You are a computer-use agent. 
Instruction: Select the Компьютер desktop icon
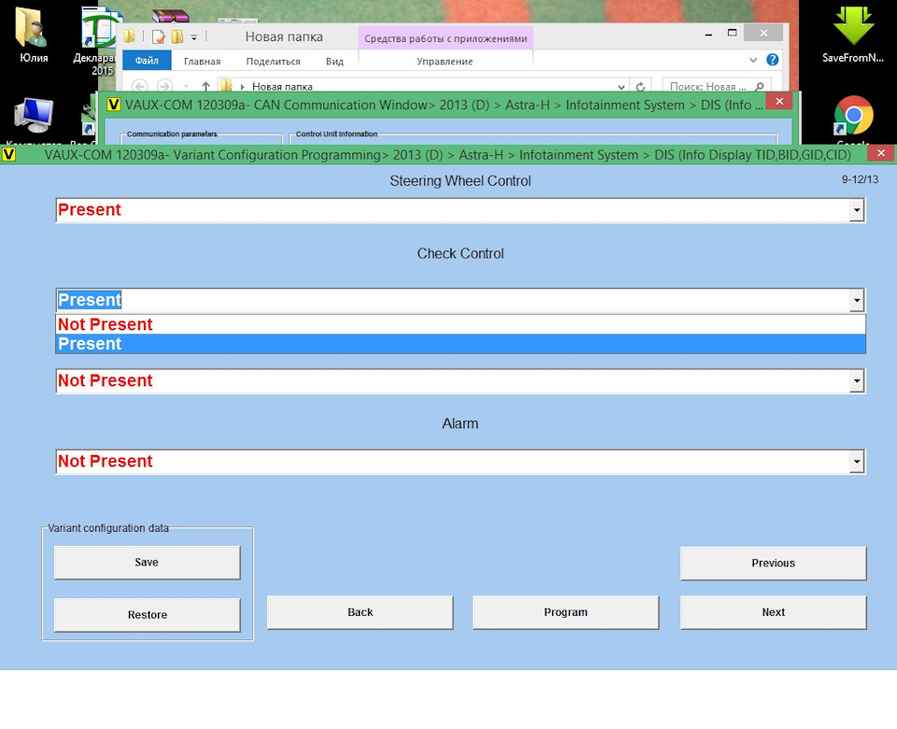point(34,119)
